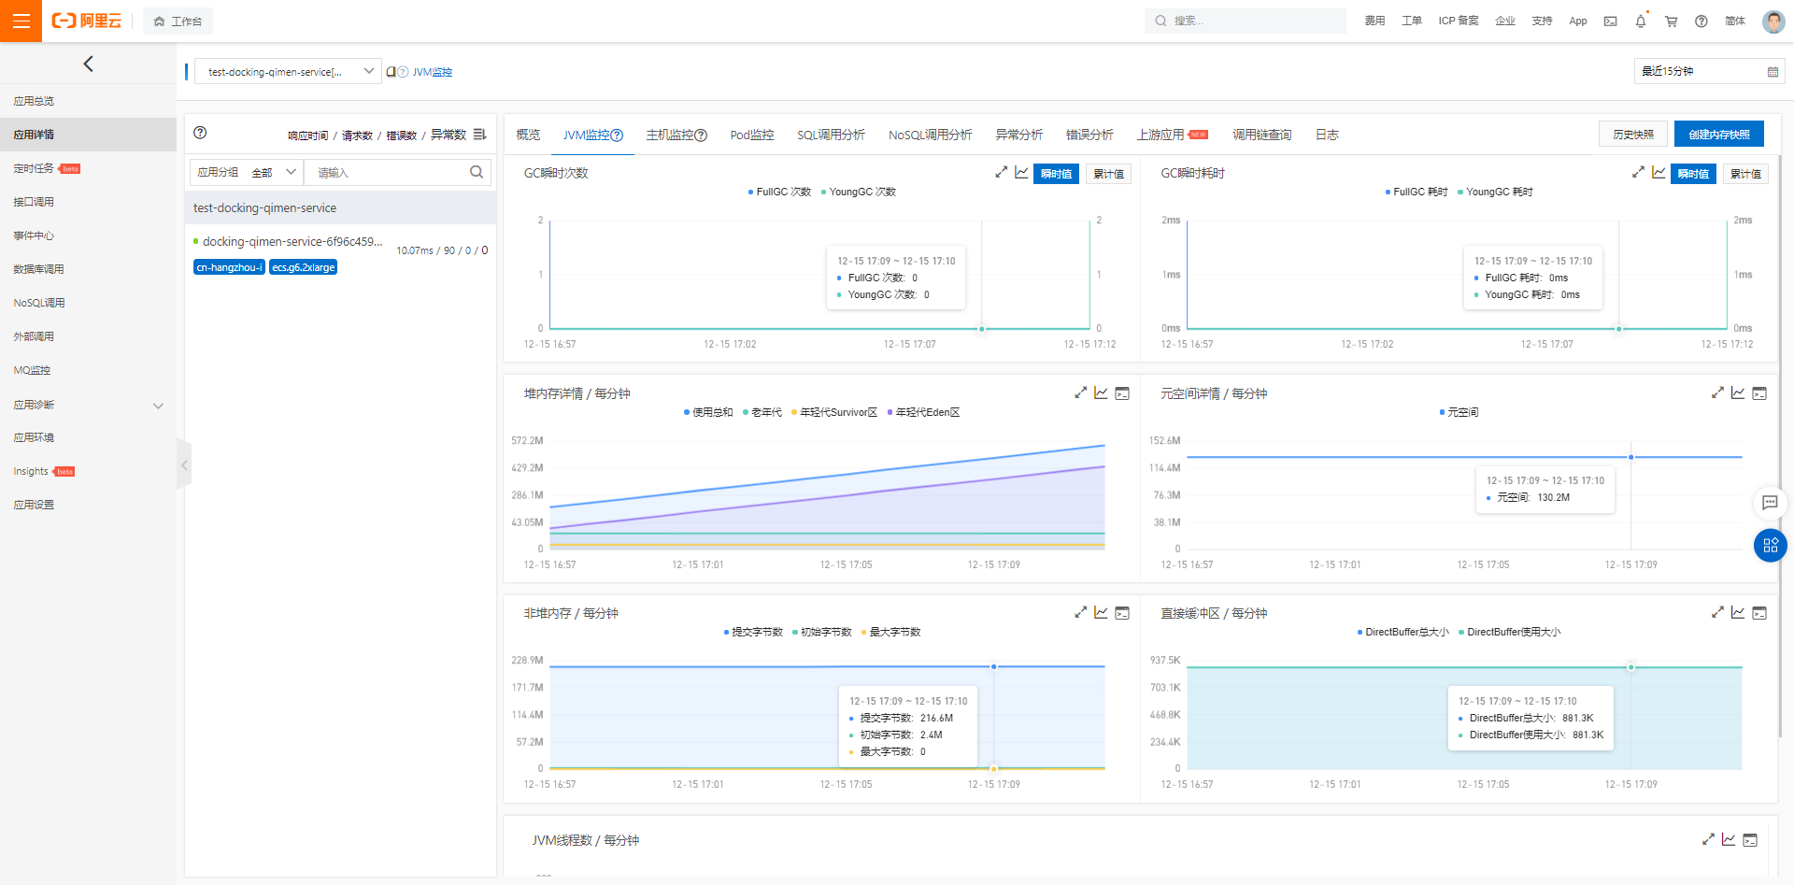Open the user avatar menu
This screenshot has height=885, width=1794.
click(x=1773, y=21)
